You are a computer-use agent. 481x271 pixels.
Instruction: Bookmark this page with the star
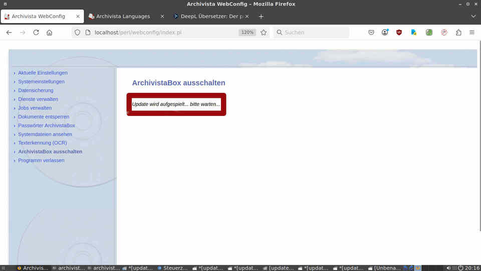point(264,32)
